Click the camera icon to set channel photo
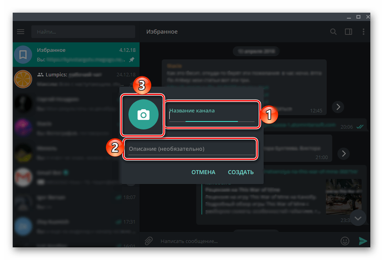This screenshot has width=383, height=260. click(144, 114)
